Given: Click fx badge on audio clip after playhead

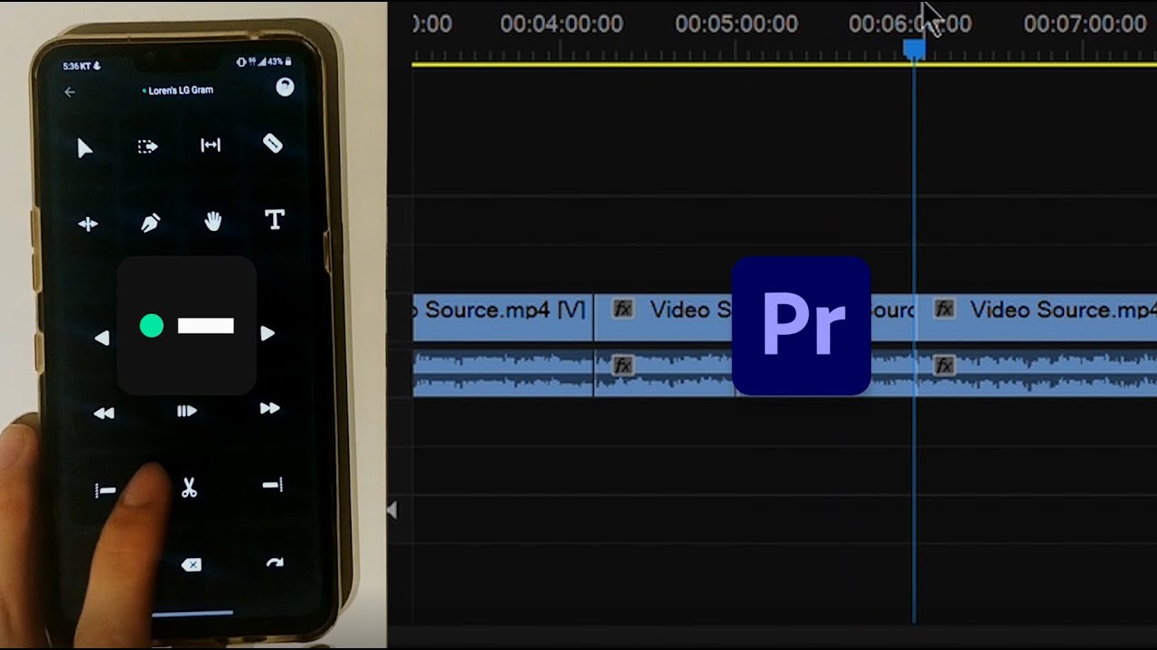Looking at the screenshot, I should pyautogui.click(x=944, y=366).
